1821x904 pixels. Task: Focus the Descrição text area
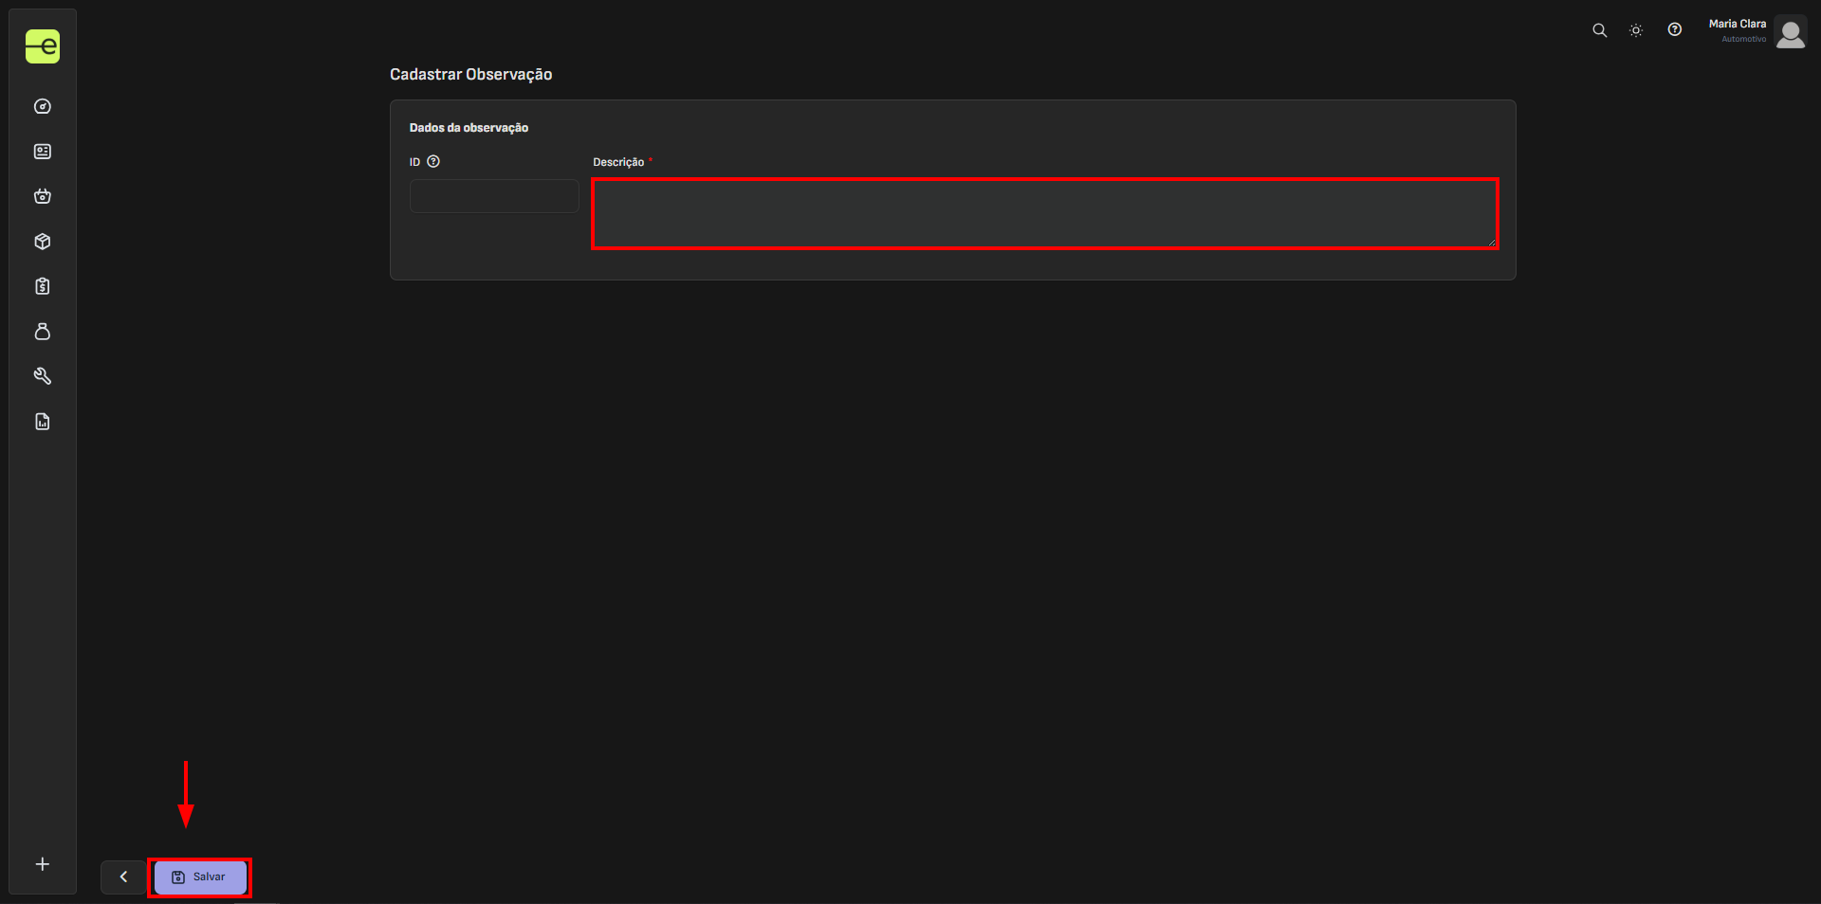1044,213
